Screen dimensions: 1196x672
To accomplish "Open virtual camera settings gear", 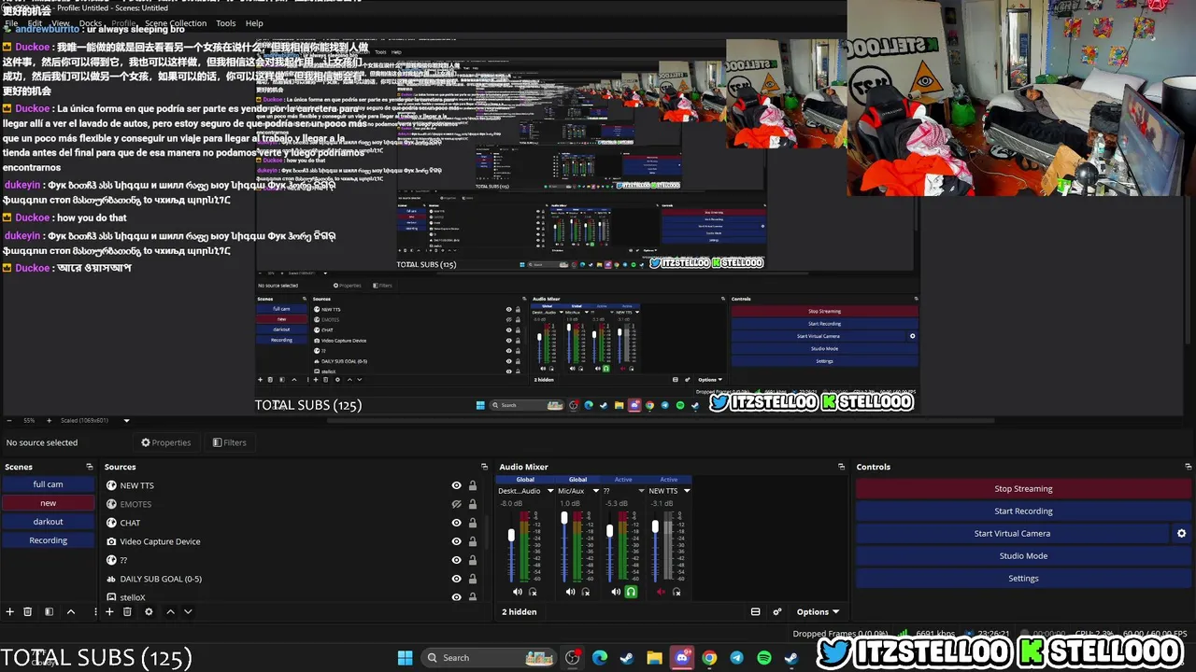I will point(1181,534).
